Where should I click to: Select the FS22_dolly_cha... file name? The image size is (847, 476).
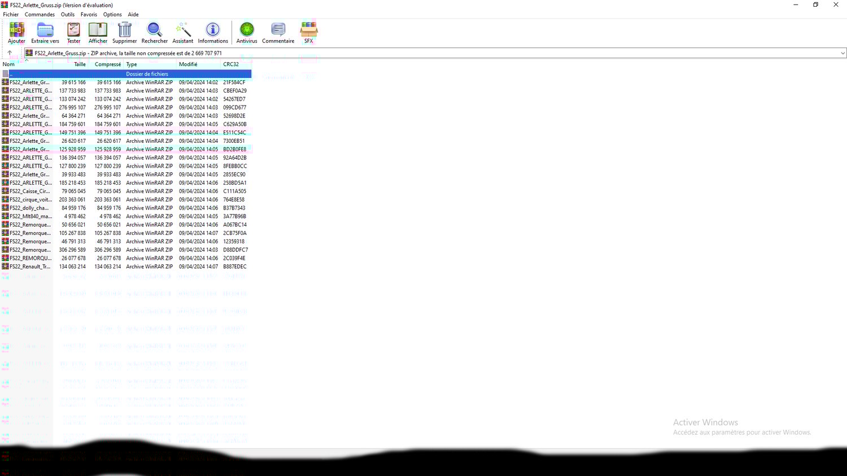click(29, 208)
